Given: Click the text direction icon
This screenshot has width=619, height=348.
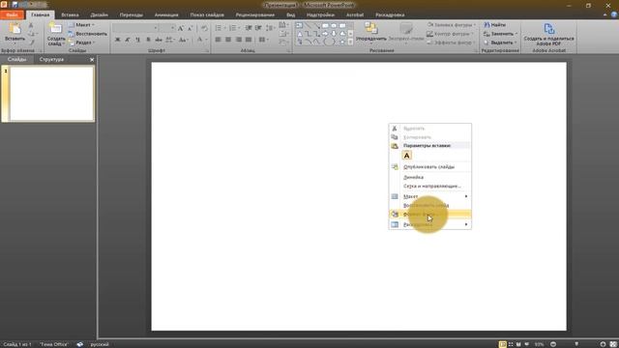Looking at the screenshot, I should tap(283, 25).
